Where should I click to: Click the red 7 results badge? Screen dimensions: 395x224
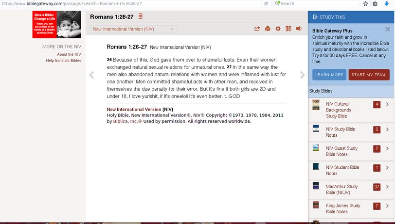pyautogui.click(x=377, y=206)
